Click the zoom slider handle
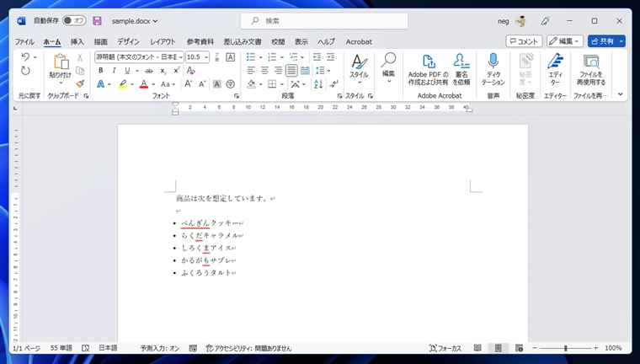Viewport: 640px width, 364px height. [565, 348]
